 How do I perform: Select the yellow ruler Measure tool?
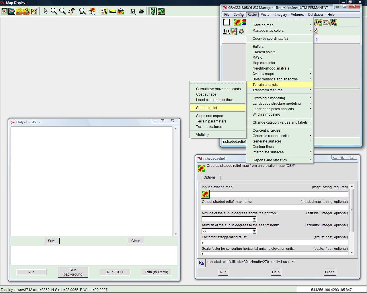point(112,11)
